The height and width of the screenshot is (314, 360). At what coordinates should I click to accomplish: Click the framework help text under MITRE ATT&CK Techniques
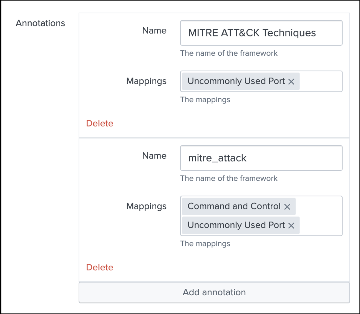click(229, 53)
